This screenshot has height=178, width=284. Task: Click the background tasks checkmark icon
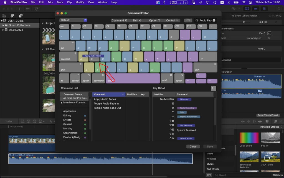[x=37, y=9]
